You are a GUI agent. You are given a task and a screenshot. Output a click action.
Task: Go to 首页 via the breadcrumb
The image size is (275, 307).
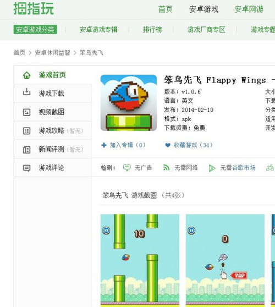(x=20, y=53)
